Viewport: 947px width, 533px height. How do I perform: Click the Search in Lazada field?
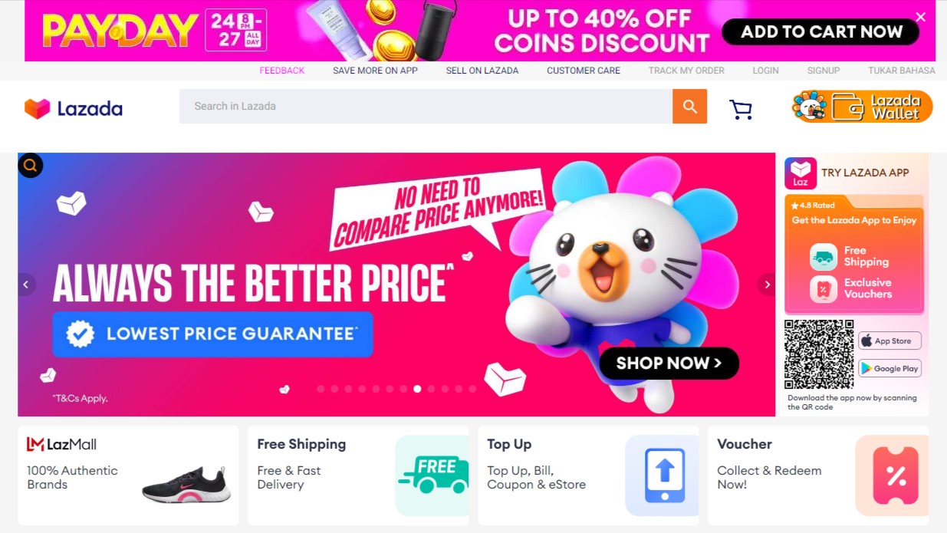(426, 107)
